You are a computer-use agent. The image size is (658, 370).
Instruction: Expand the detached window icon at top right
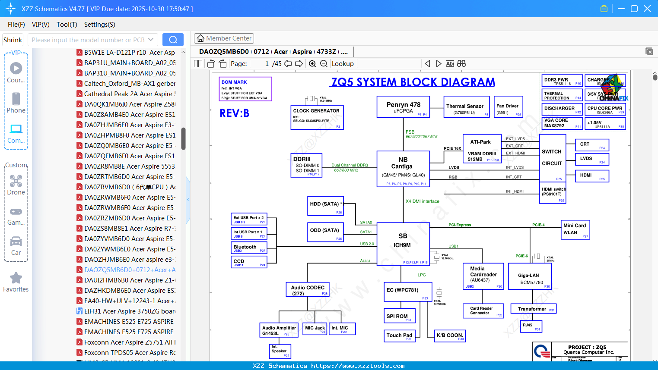point(649,51)
